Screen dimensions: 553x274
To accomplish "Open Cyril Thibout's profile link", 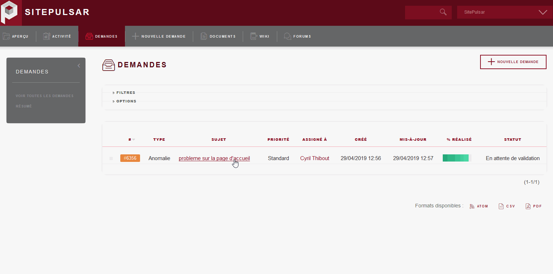I will (x=315, y=158).
